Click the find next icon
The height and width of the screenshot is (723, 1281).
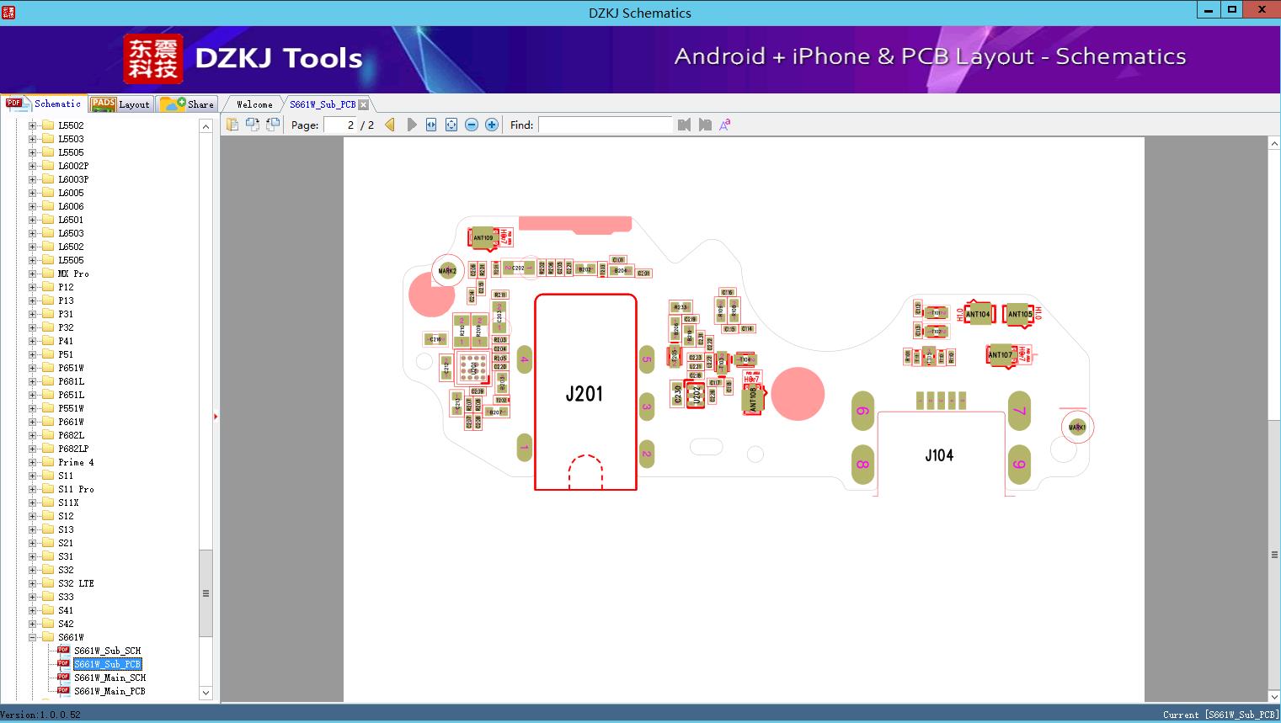pyautogui.click(x=705, y=125)
